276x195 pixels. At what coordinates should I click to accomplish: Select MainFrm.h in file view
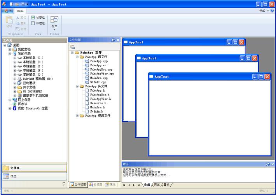[x=97, y=107]
